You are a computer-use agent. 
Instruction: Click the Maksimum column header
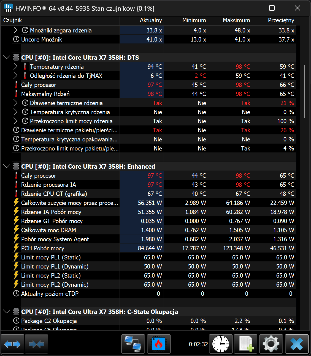(x=236, y=20)
